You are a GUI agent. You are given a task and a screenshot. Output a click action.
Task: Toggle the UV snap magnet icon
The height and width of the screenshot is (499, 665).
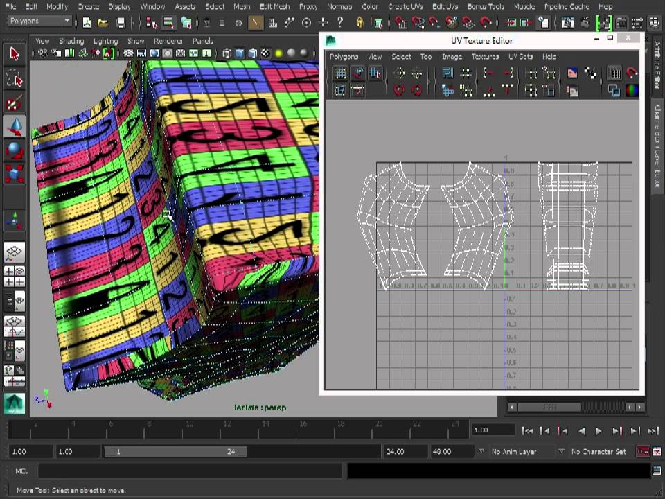(631, 73)
